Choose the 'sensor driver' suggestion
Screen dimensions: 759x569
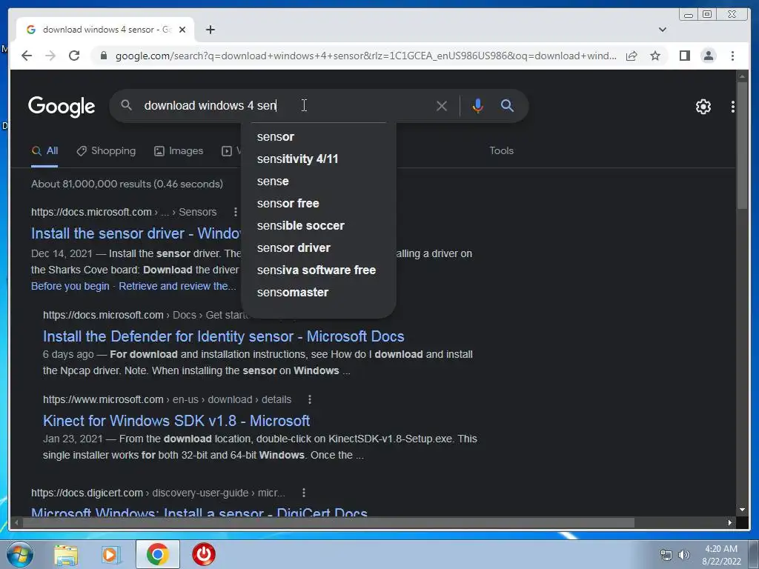pyautogui.click(x=318, y=248)
